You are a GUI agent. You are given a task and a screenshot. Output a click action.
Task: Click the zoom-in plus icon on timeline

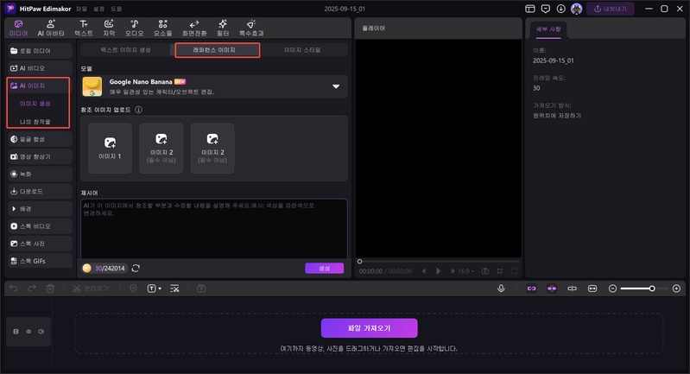click(676, 288)
